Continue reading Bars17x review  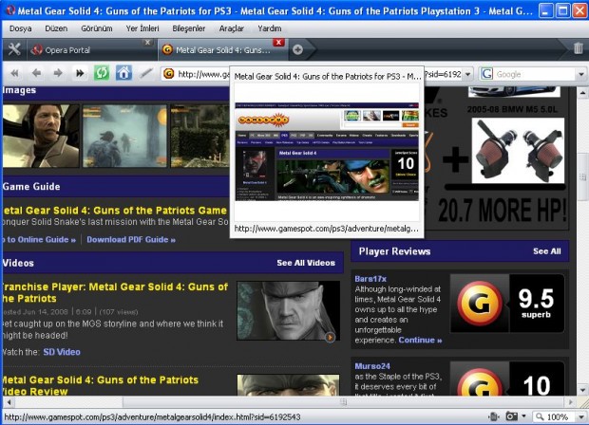[420, 340]
